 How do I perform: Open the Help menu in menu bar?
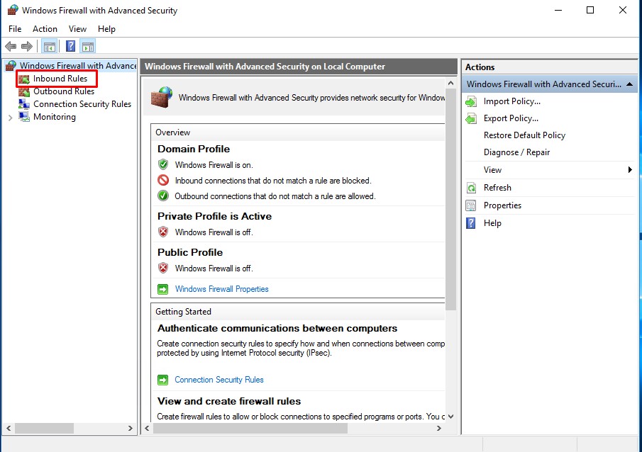coord(106,29)
